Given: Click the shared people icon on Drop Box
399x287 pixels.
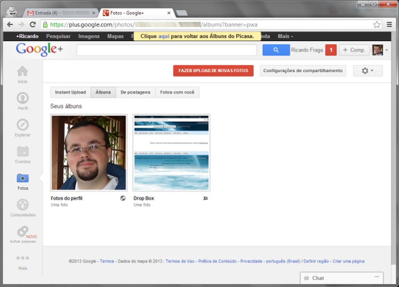Looking at the screenshot, I should coord(205,198).
